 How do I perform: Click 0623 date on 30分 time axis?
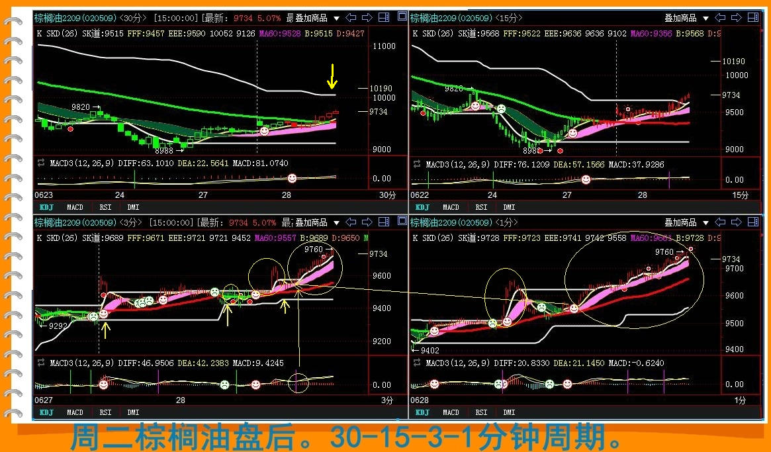tap(44, 195)
